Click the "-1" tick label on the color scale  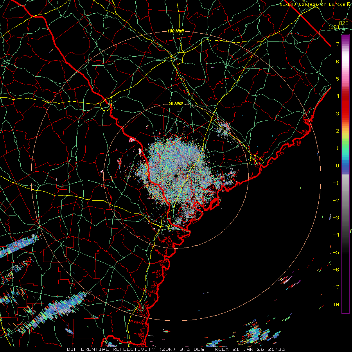coord(336,183)
